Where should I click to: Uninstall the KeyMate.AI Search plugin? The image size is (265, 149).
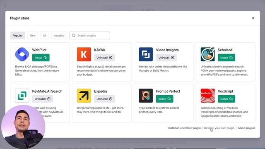43,99
